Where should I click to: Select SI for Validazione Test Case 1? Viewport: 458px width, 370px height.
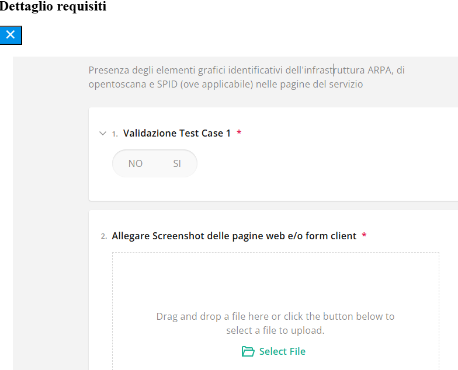tap(177, 163)
